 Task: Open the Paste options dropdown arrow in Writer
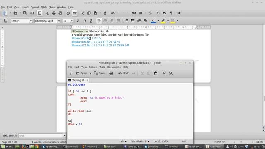[x=100, y=13]
